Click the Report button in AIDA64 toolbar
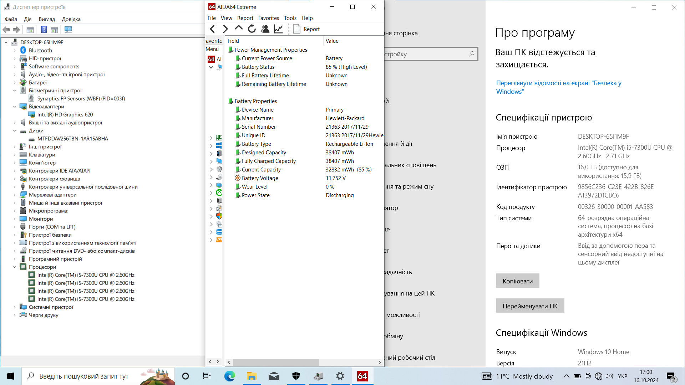Viewport: 685px width, 385px height. 306,29
